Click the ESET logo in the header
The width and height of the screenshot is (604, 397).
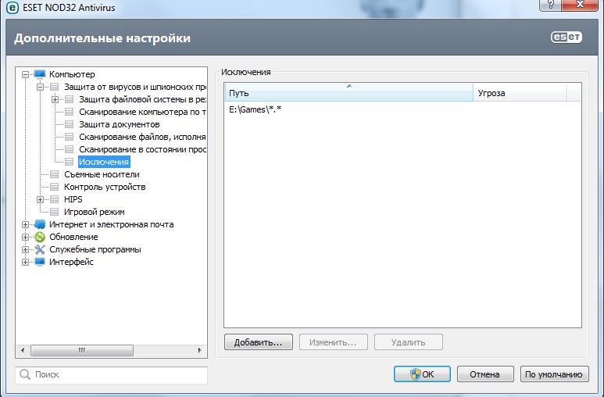[x=566, y=38]
